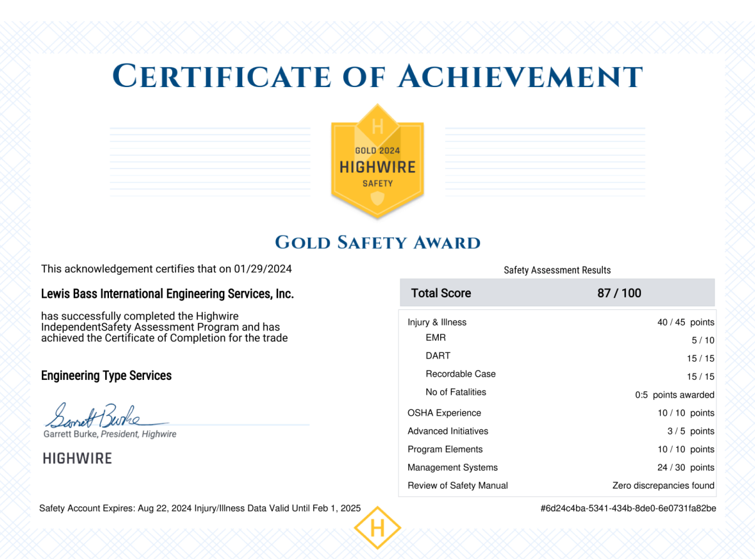Click the Engineering Type Services trade text
This screenshot has width=755, height=559.
click(106, 376)
